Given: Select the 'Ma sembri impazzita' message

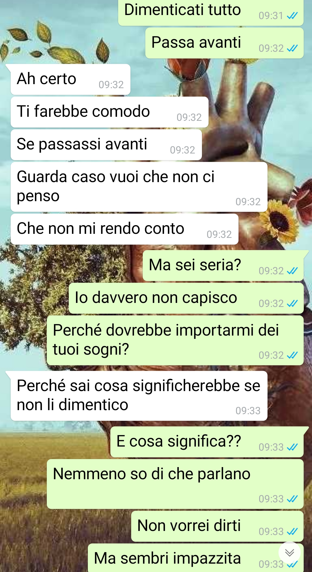Looking at the screenshot, I should click(x=196, y=558).
